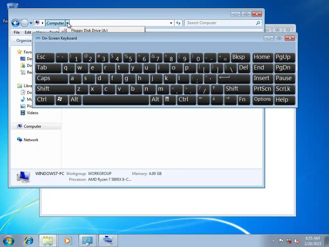Screen dimensions: 329x247
Task: Click the left arrow key
Action: (x=203, y=100)
